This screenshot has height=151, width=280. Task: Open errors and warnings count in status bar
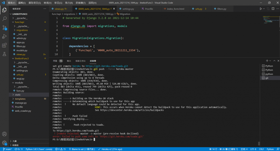coord(60,149)
